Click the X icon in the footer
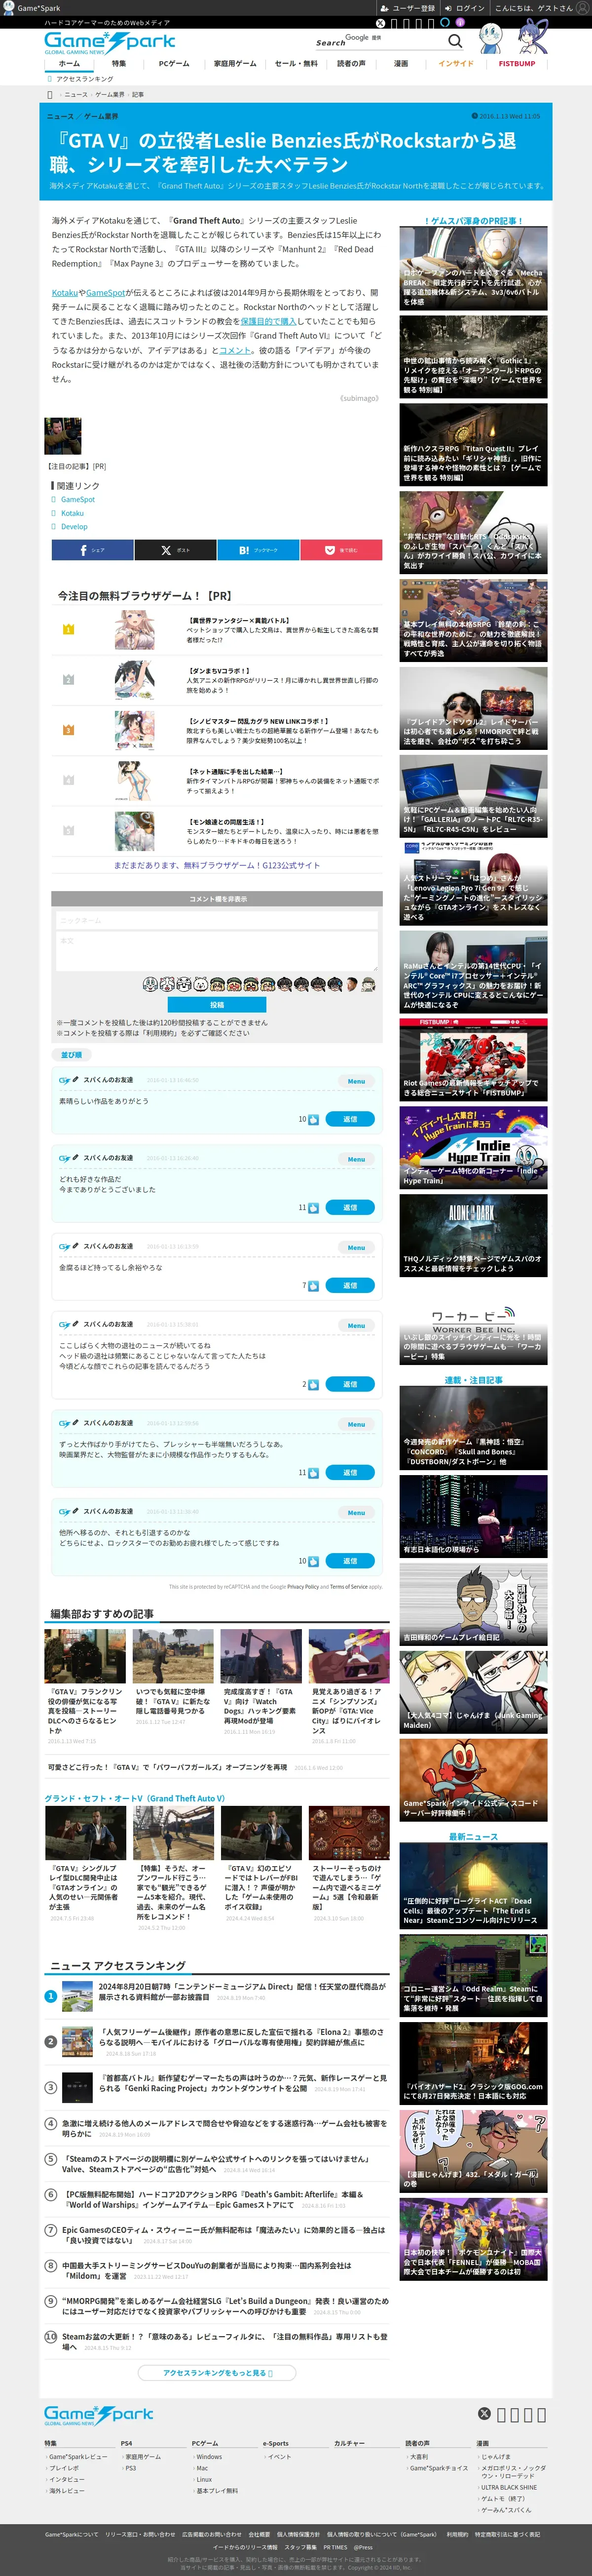This screenshot has height=2576, width=592. pos(484,2413)
